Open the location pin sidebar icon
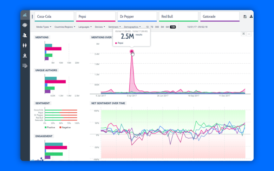Screen dimensions: 274x171 click(25, 56)
